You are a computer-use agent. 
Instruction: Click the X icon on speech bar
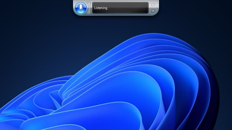[153, 5]
